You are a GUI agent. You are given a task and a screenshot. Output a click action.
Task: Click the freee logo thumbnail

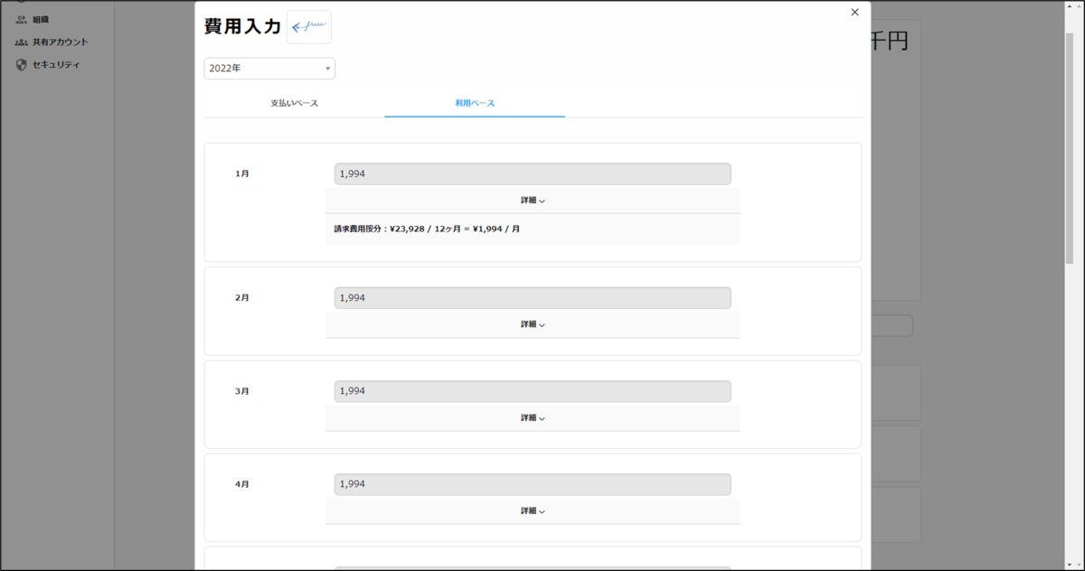[x=309, y=27]
